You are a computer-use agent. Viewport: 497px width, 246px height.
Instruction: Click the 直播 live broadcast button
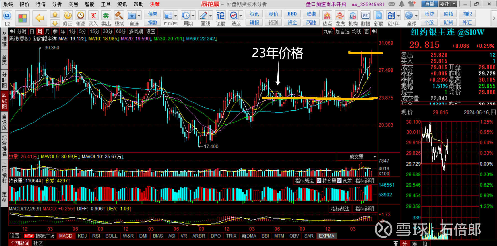[430, 4]
